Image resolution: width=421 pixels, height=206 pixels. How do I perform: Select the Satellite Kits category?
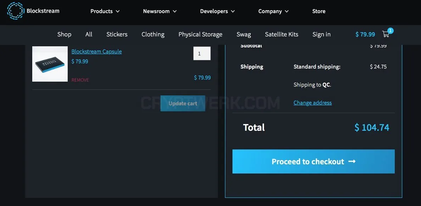[x=281, y=34]
